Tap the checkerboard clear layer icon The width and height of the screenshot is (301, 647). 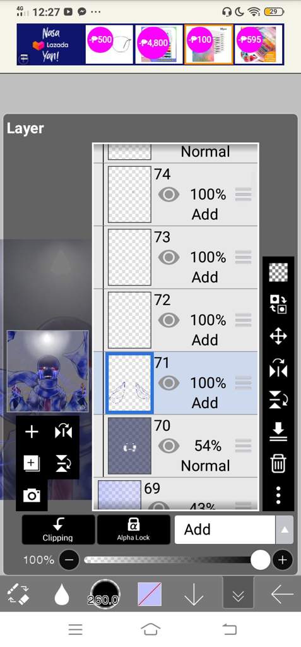tap(278, 272)
